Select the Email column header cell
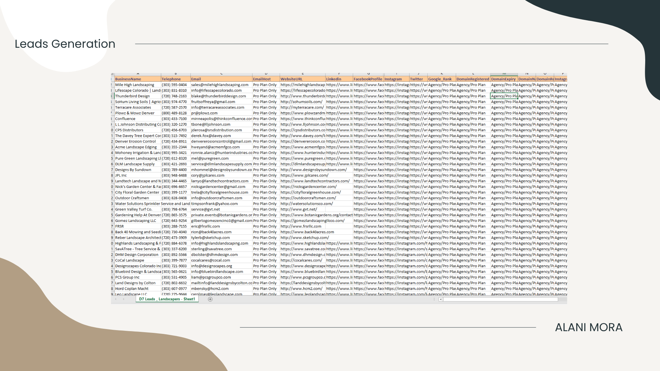 click(221, 79)
